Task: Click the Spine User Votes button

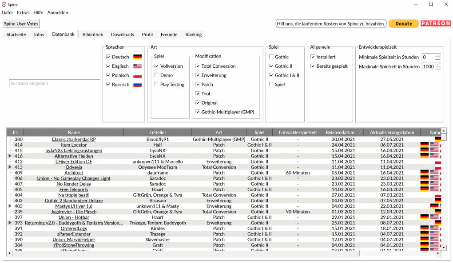Action: (21, 23)
